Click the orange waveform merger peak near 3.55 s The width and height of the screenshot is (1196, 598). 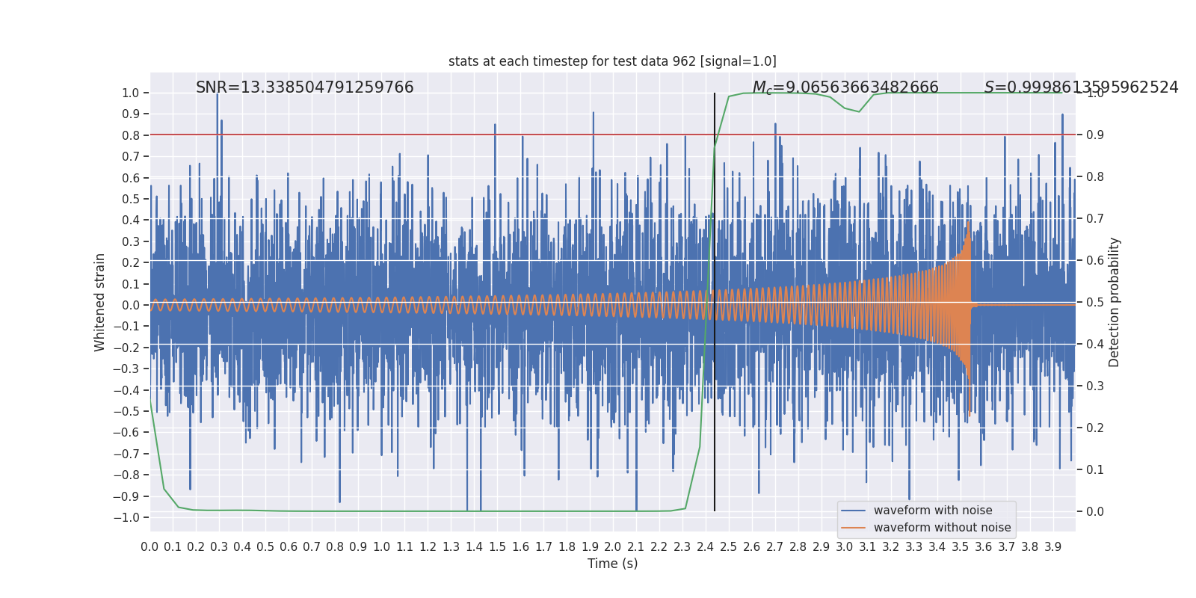point(970,224)
